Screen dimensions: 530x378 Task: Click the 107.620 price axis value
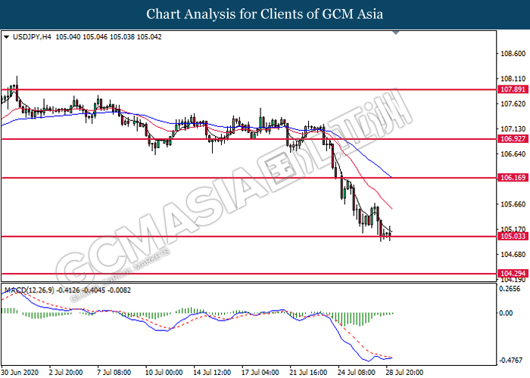tap(513, 104)
